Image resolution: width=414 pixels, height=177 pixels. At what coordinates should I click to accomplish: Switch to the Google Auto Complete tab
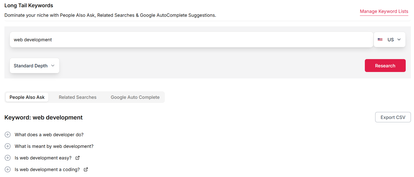[x=135, y=97]
